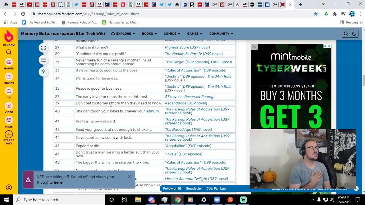365x205 pixels.
Task: Follow the latinum link in rule 40
Action: [x=152, y=111]
